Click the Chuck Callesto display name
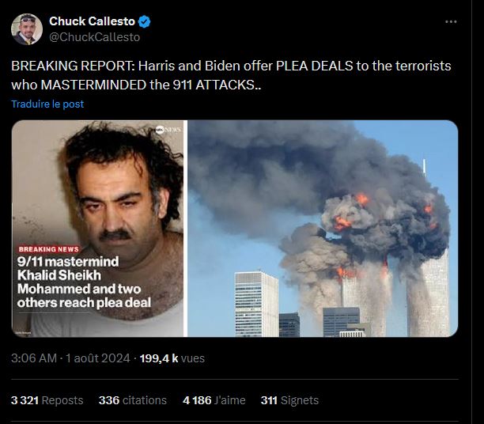Screen dimensions: 484x424 click(92, 21)
